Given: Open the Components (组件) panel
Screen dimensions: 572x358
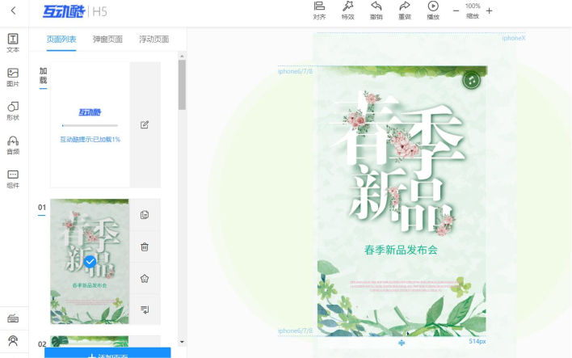Looking at the screenshot, I should coord(13,178).
